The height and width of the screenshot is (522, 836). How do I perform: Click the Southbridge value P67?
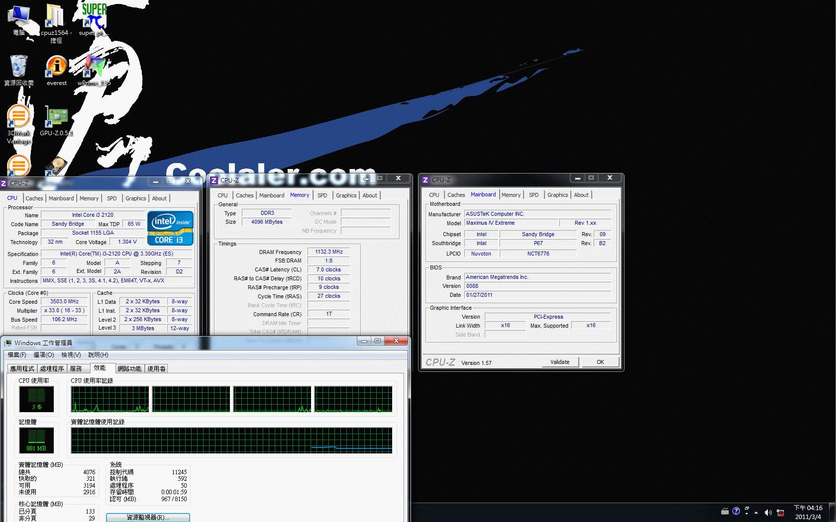(x=538, y=244)
